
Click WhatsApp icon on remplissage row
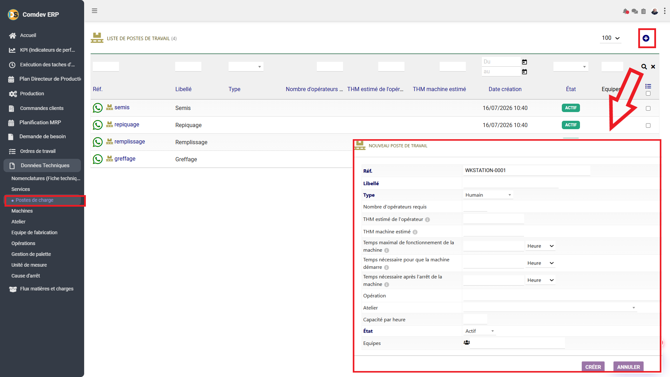coord(98,142)
